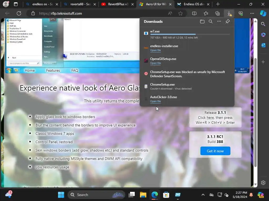Open Collections panel
The width and height of the screenshot is (269, 201).
(x=218, y=13)
